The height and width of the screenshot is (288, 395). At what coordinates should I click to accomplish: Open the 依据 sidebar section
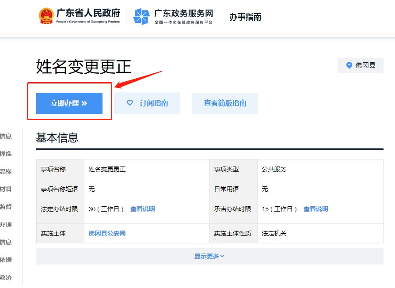pos(6,260)
